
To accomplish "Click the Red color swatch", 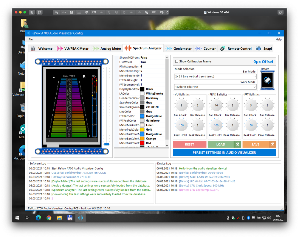I will [142, 143].
